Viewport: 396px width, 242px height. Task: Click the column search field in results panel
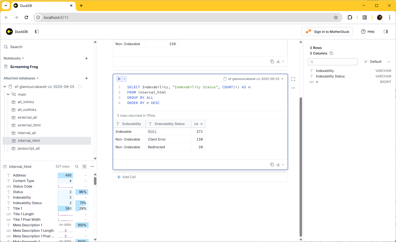coord(333,62)
